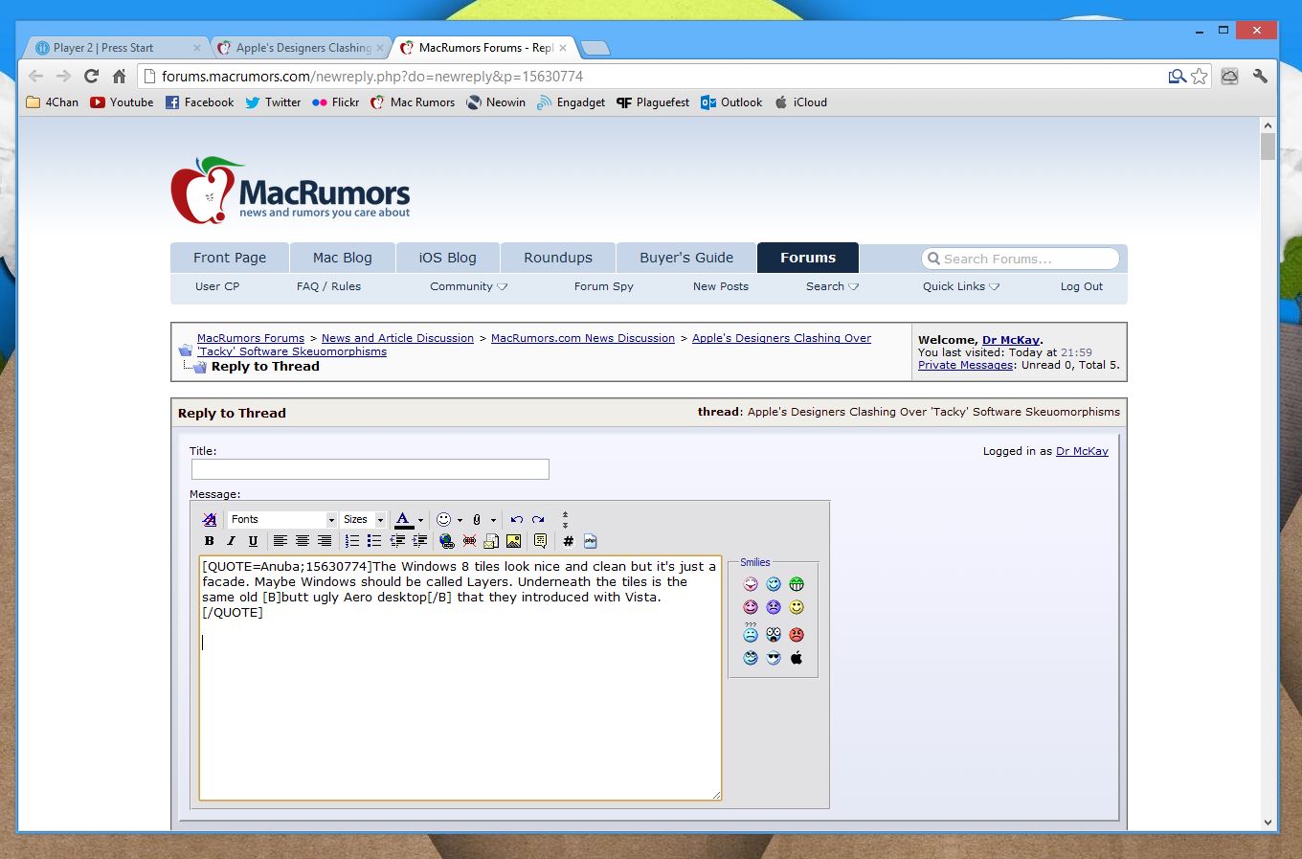Open Chrome wrench settings menu

(x=1260, y=77)
